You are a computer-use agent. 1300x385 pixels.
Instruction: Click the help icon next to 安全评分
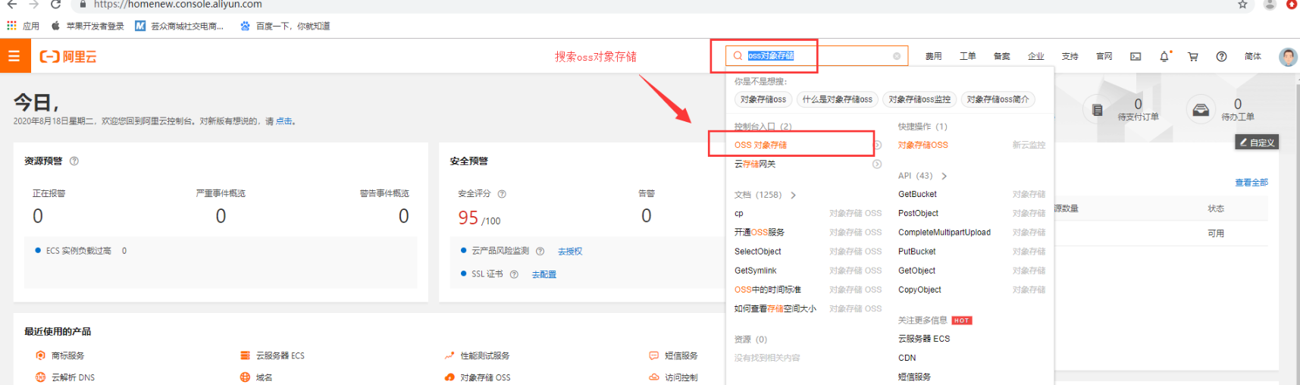tap(502, 194)
